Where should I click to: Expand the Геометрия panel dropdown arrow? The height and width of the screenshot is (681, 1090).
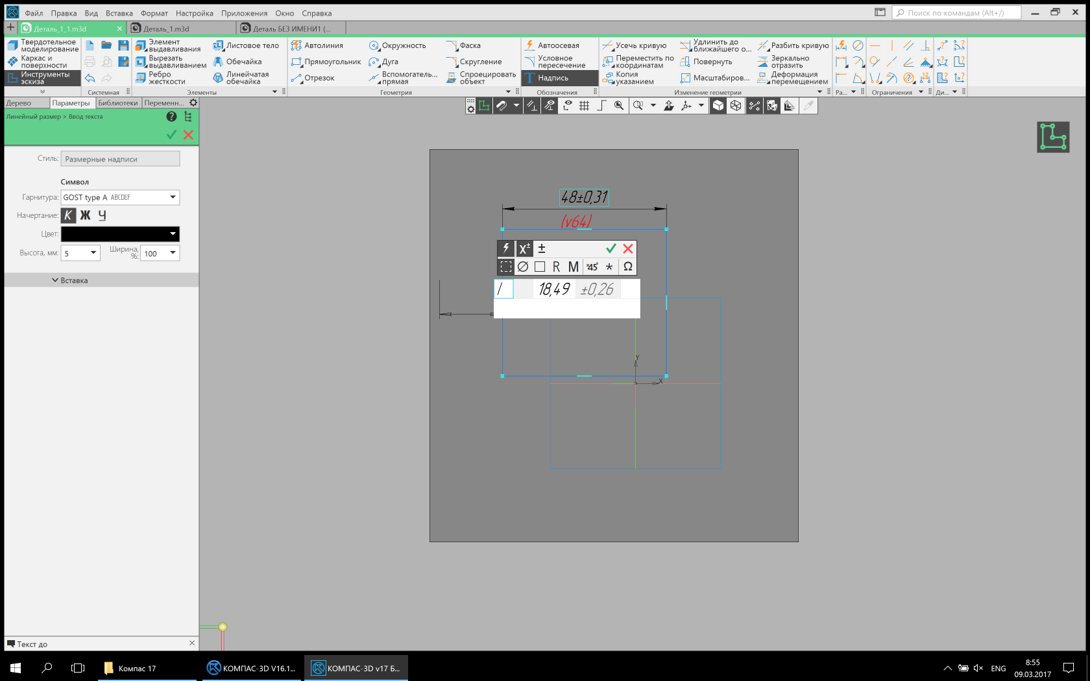(x=508, y=92)
